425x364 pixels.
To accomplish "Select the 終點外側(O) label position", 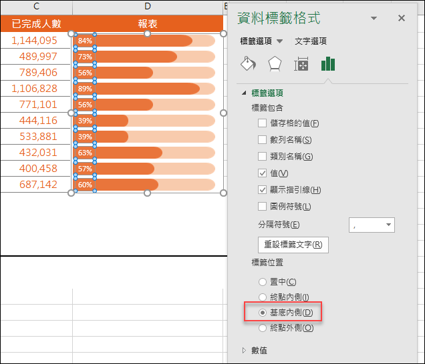I will 263,328.
